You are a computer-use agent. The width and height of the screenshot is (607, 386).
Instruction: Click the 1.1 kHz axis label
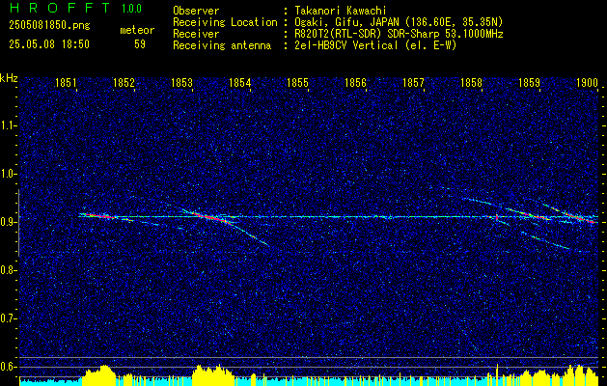[x=9, y=125]
